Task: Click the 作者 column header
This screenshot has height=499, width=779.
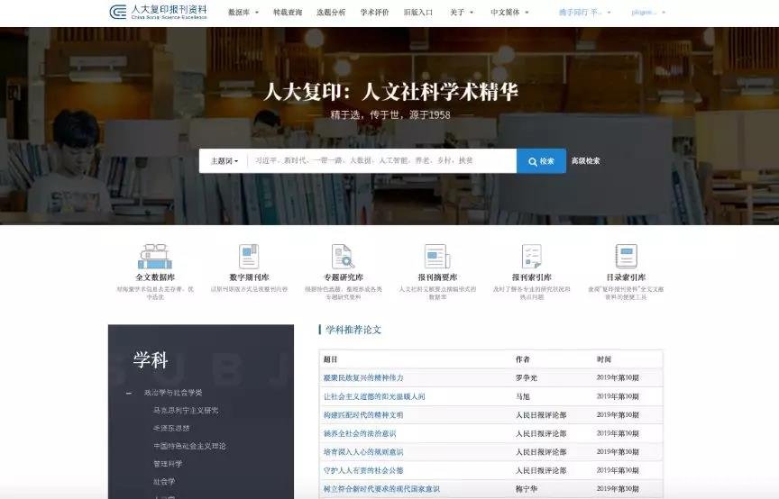Action: [523, 359]
